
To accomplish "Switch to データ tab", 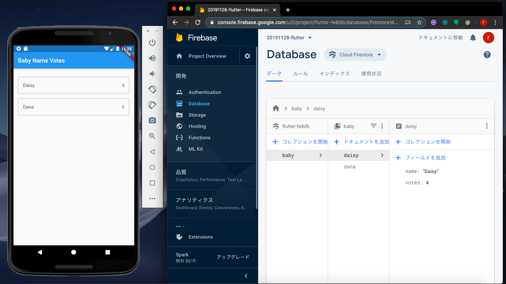I will click(274, 74).
